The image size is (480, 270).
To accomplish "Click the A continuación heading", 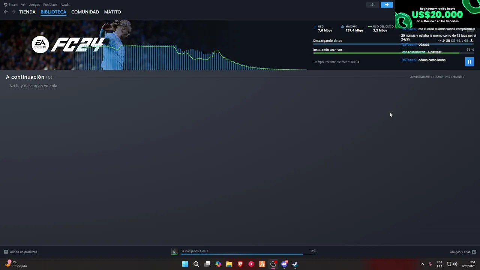I will (25, 77).
